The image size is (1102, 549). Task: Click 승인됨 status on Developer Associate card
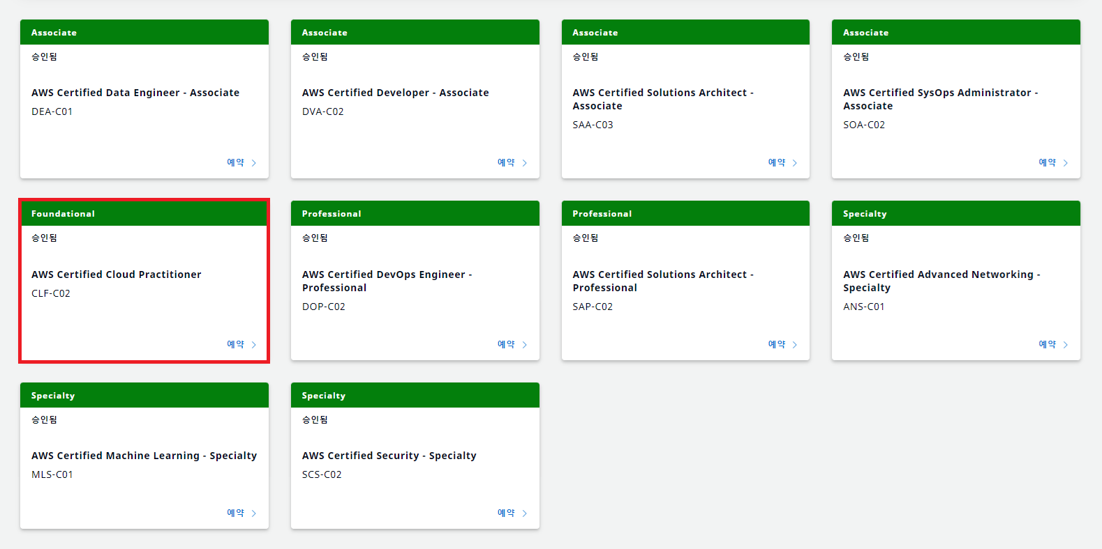tap(315, 56)
